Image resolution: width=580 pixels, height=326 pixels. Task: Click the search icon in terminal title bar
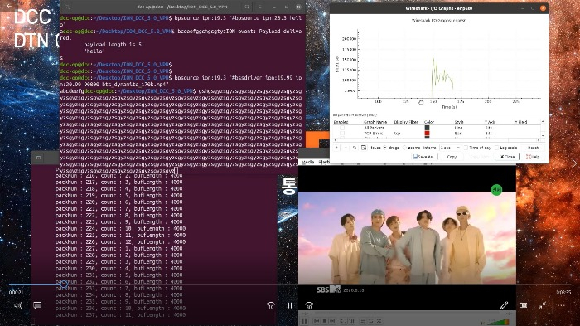[247, 7]
